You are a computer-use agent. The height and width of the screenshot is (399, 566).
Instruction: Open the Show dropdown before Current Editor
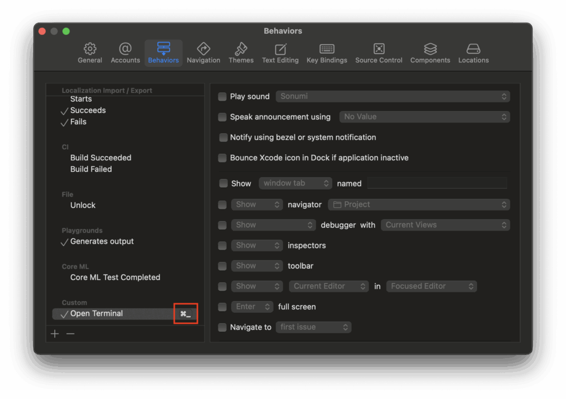(257, 286)
